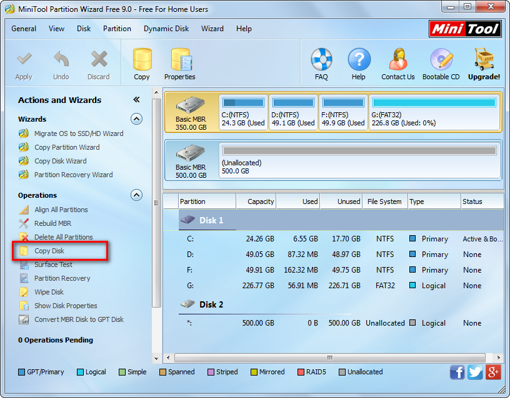The height and width of the screenshot is (398, 510).
Task: Open the Dynamic Disk menu
Action: (x=166, y=29)
